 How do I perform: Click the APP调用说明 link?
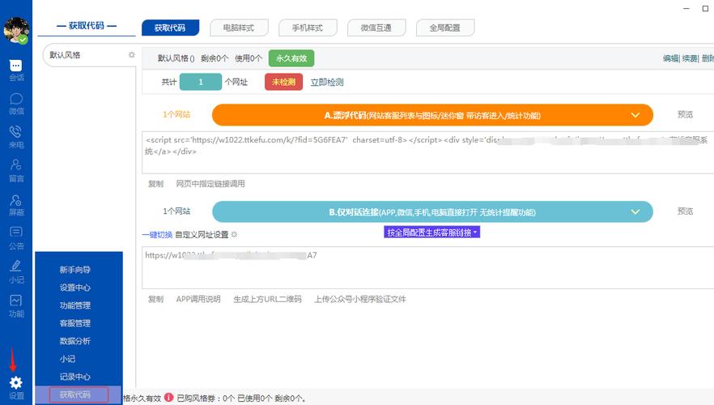198,299
